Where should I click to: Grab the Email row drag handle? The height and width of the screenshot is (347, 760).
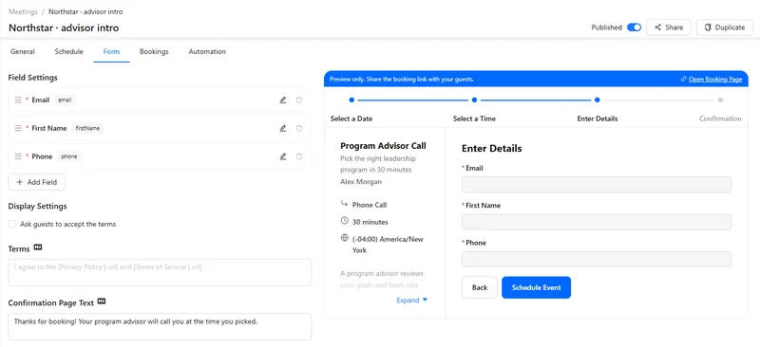(x=18, y=100)
